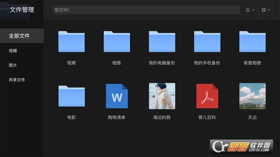The height and width of the screenshot is (157, 280).
Task: Expand the sort order dropdown
Action: coord(250,10)
